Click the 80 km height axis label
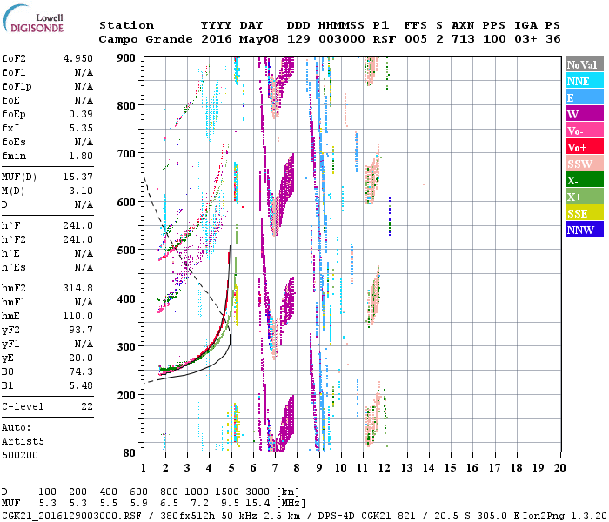The image size is (609, 522). [130, 452]
